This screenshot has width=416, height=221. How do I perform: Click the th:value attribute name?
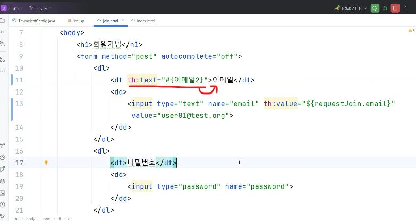(281, 104)
